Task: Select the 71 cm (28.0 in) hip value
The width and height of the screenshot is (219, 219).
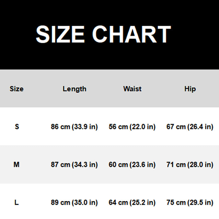Action: (190, 165)
